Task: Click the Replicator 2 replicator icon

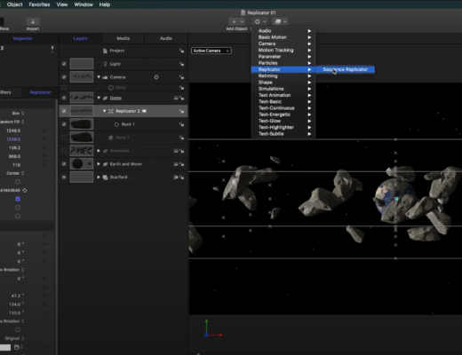Action: click(x=111, y=111)
